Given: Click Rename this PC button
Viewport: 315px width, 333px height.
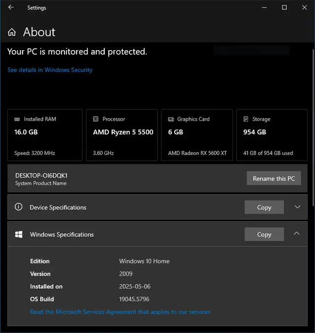Looking at the screenshot, I should (x=274, y=178).
